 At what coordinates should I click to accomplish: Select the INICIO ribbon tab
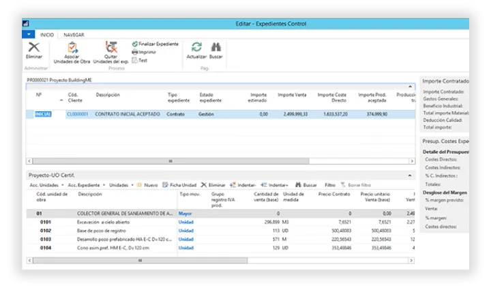tap(47, 33)
